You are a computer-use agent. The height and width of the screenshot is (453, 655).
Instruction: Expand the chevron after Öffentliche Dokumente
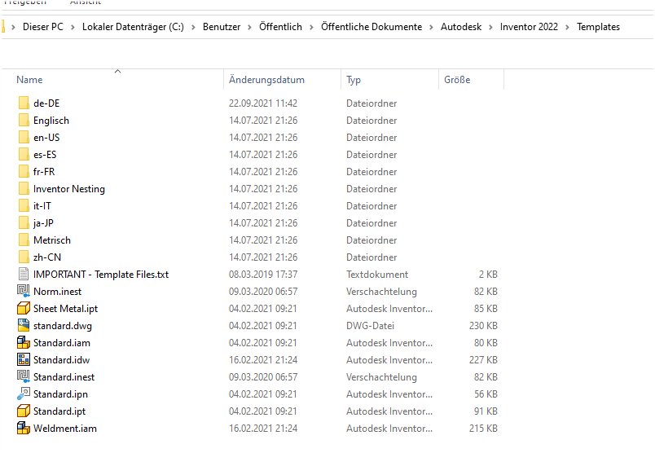point(432,27)
